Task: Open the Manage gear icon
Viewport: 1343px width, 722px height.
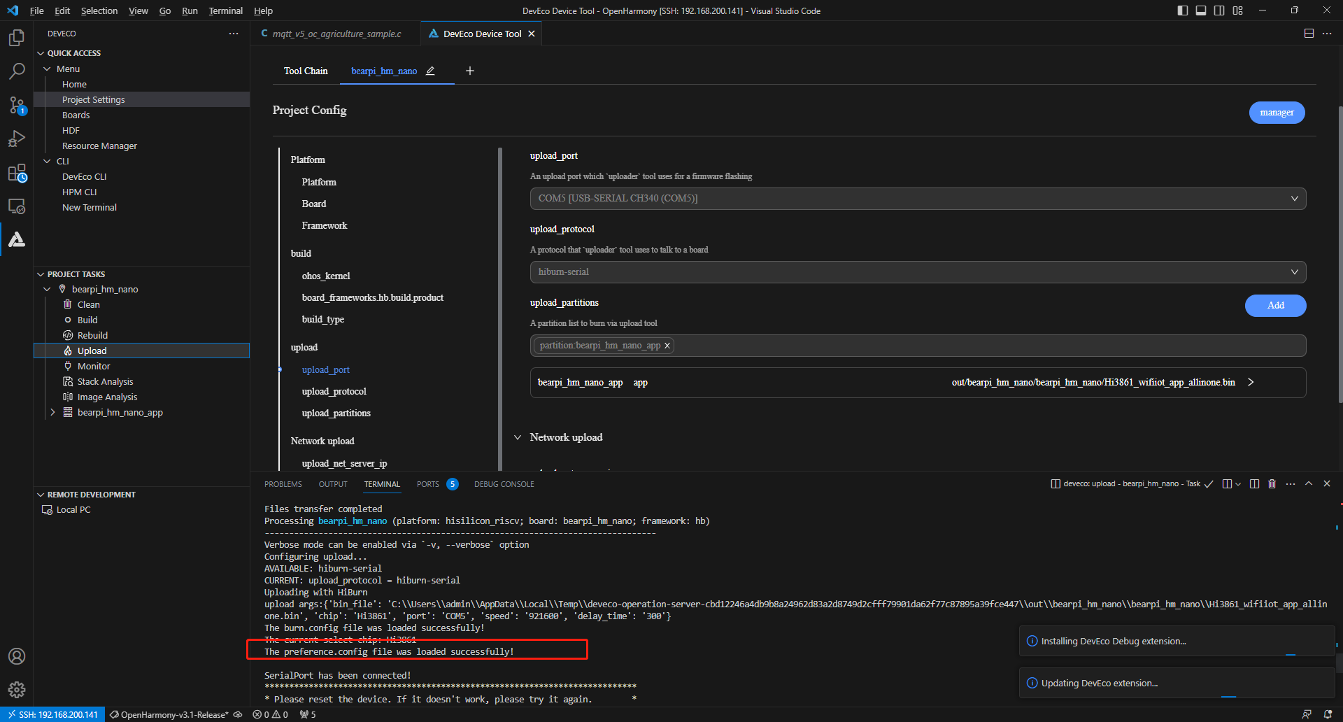Action: [x=17, y=690]
